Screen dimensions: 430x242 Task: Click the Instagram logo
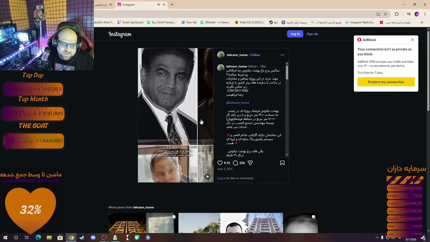120,34
